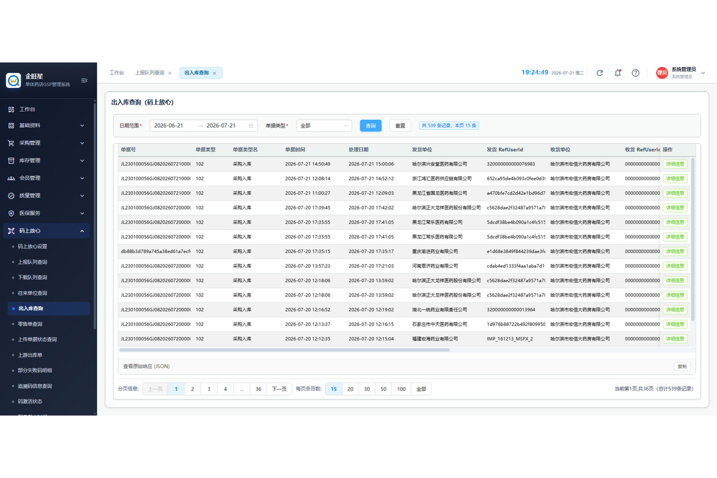Open 详细信息 for 福建宏海药业有限公司 row
717x478 pixels.
(x=675, y=339)
